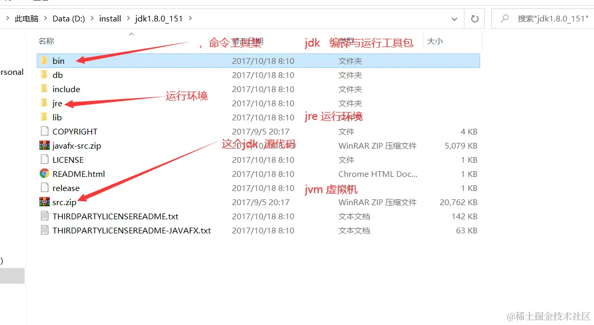Navigate to Data (D:) in breadcrumb
The height and width of the screenshot is (325, 594).
pyautogui.click(x=69, y=18)
